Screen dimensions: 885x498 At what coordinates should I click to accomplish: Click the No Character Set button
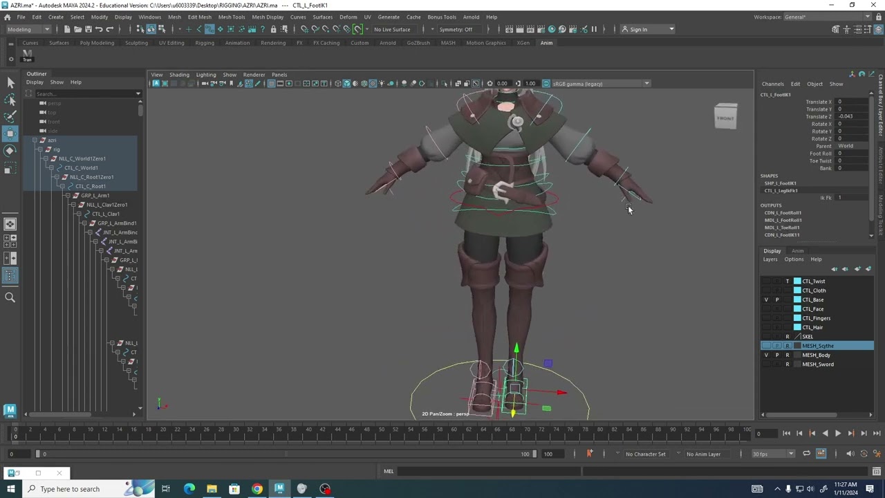point(645,454)
